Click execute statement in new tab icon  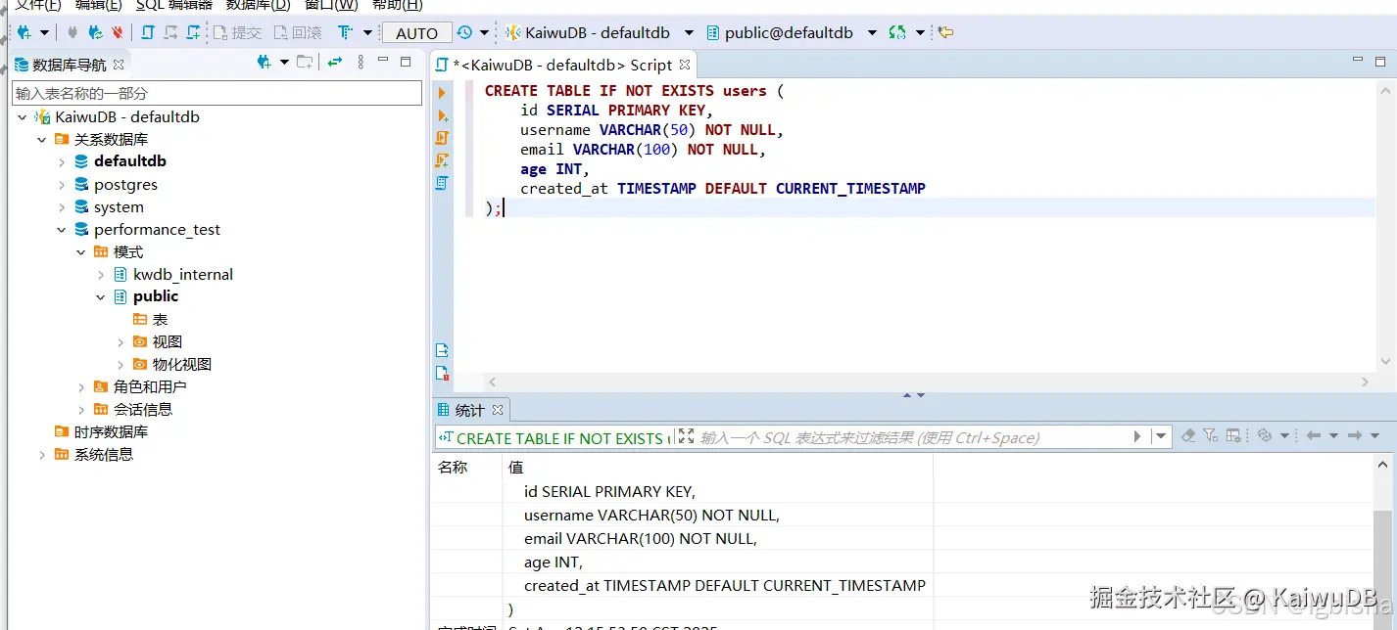point(442,115)
